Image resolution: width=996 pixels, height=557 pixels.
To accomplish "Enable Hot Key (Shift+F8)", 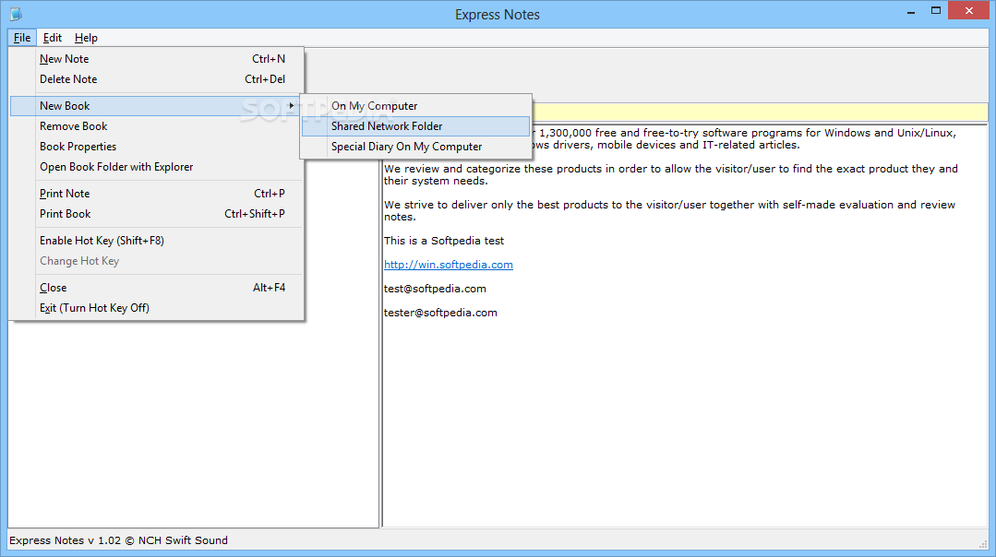I will coord(157,241).
